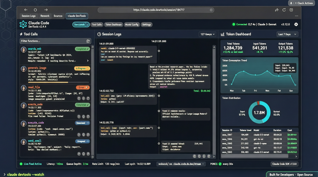Viewport: 318px width, 177px height.
Task: Click the Token Dashboard bar chart icon
Action: tap(223, 34)
